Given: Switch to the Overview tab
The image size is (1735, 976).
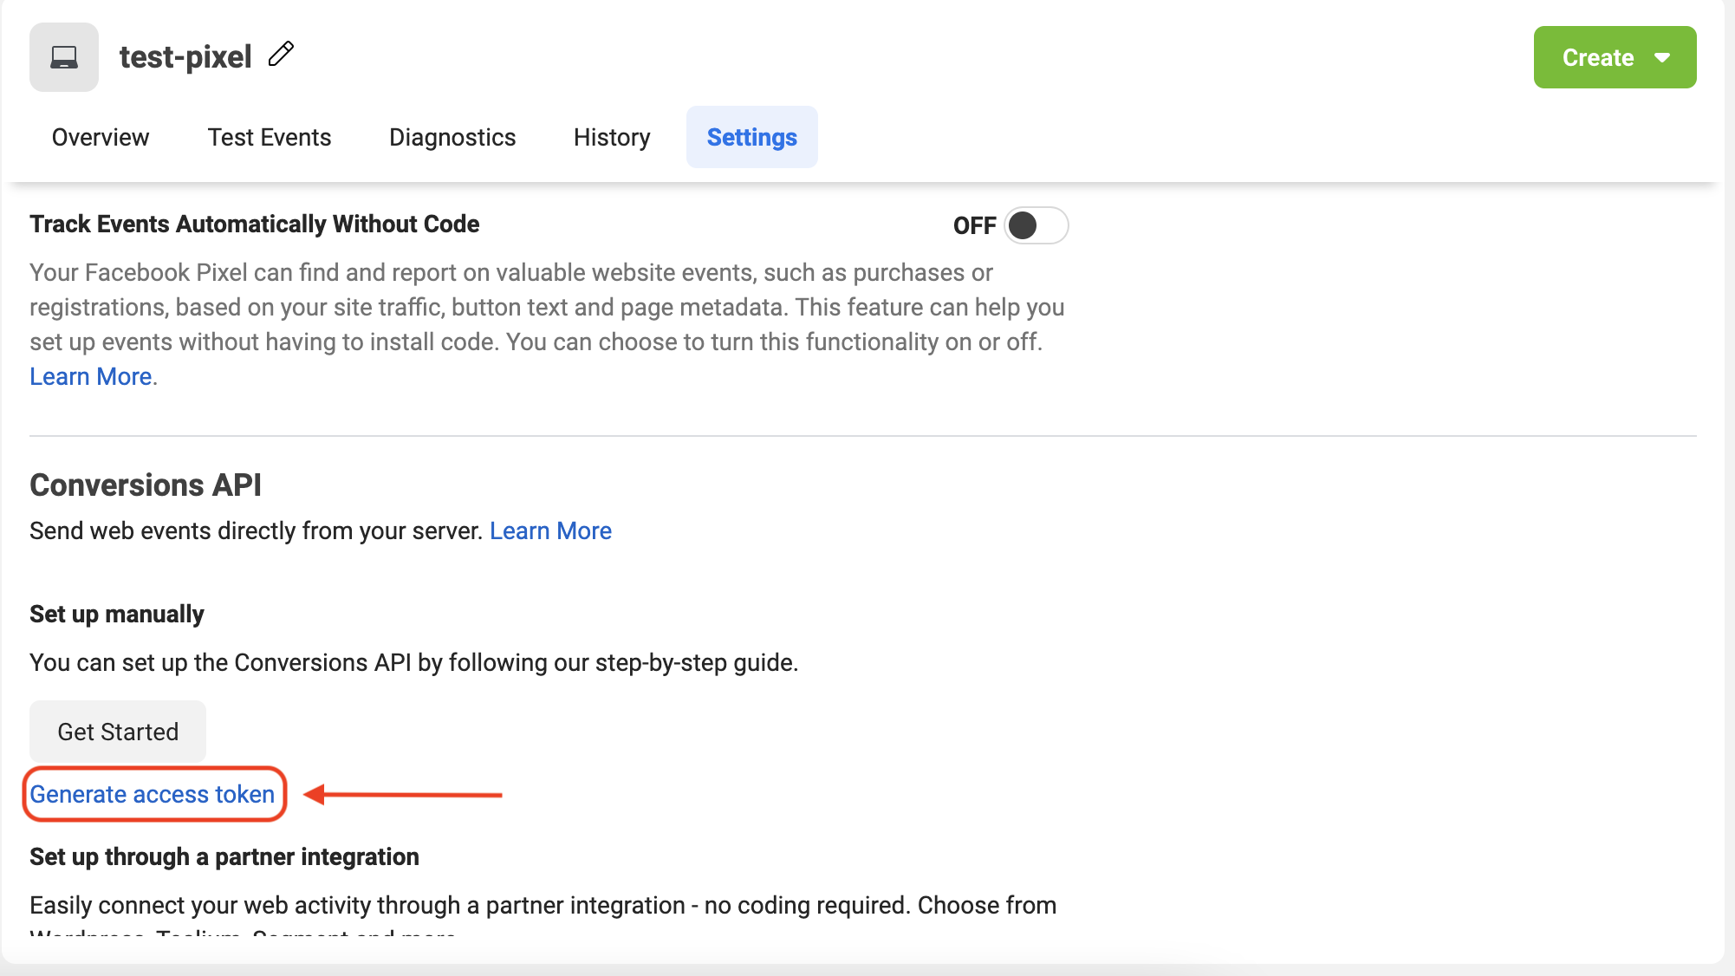Looking at the screenshot, I should 101,137.
